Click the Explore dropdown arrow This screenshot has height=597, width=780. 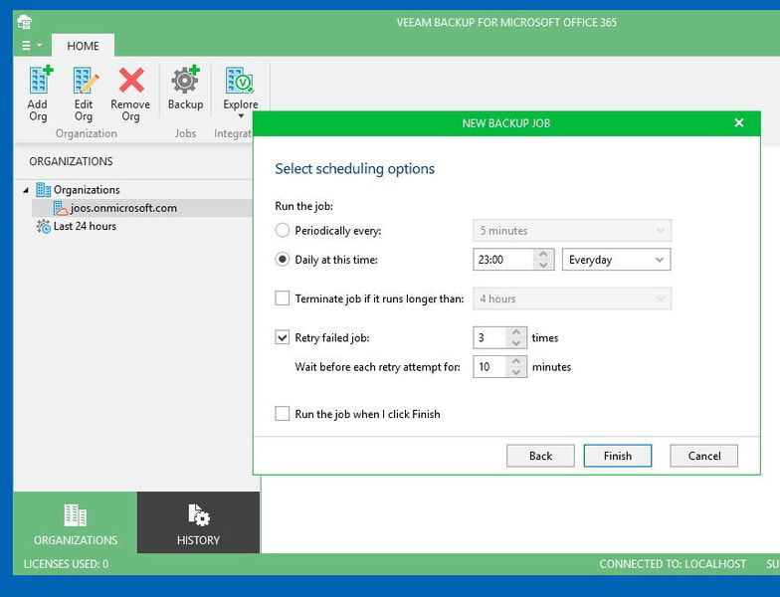(241, 117)
